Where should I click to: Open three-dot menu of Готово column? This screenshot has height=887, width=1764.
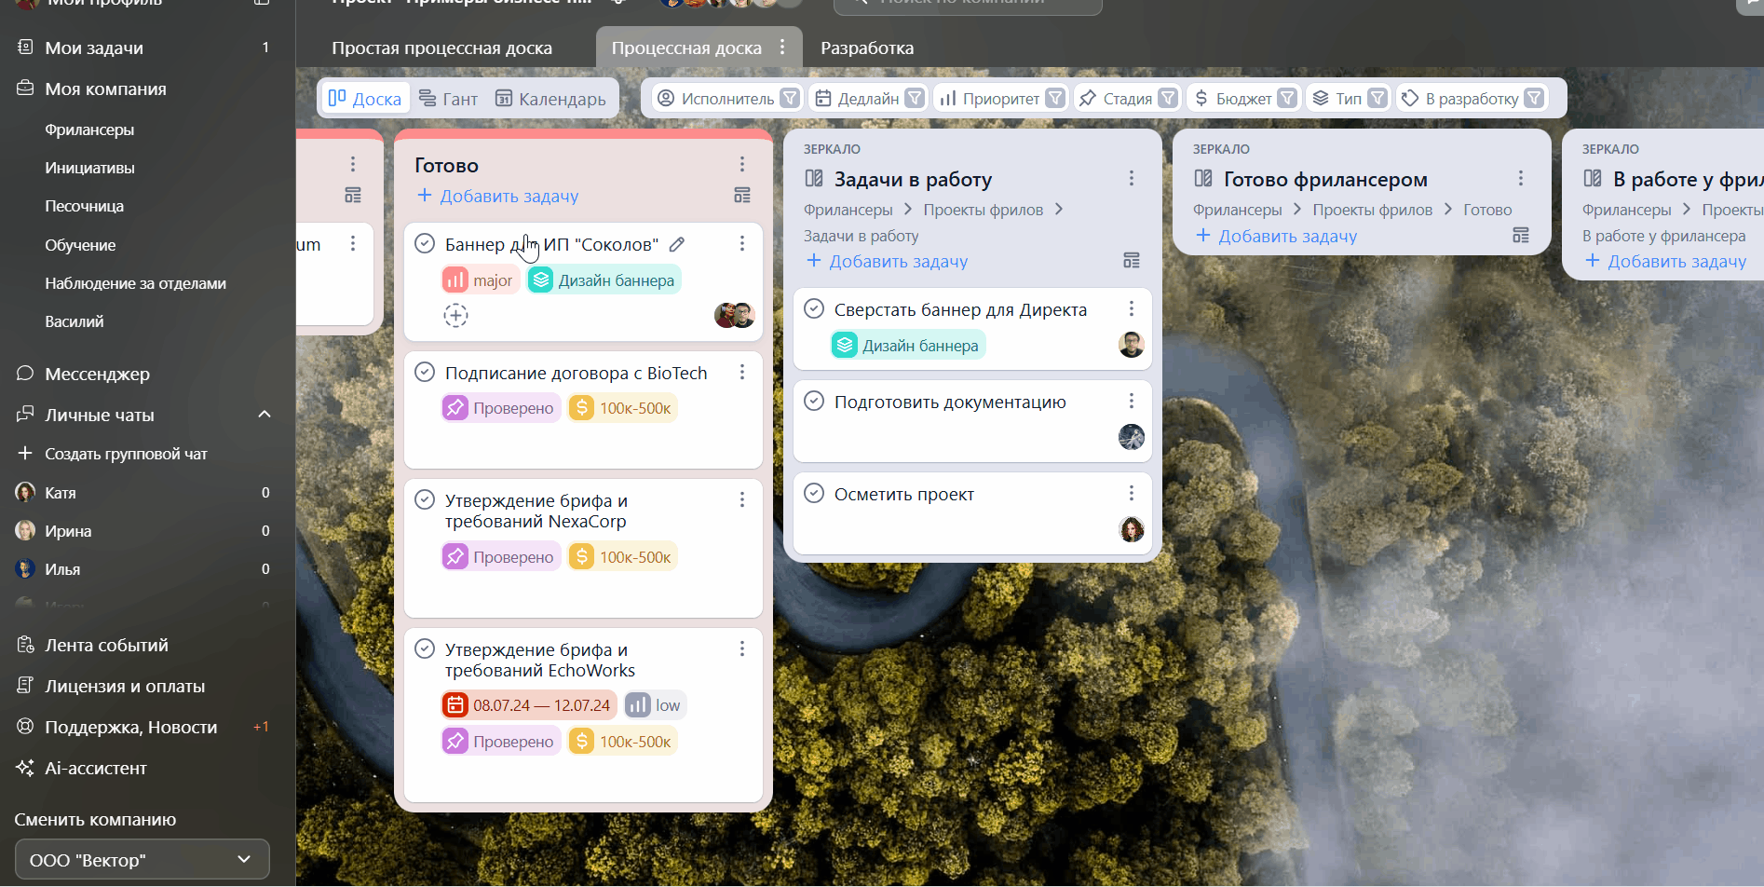click(x=742, y=164)
